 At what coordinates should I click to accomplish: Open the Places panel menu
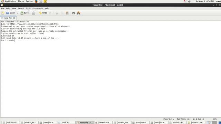coord(21,1)
